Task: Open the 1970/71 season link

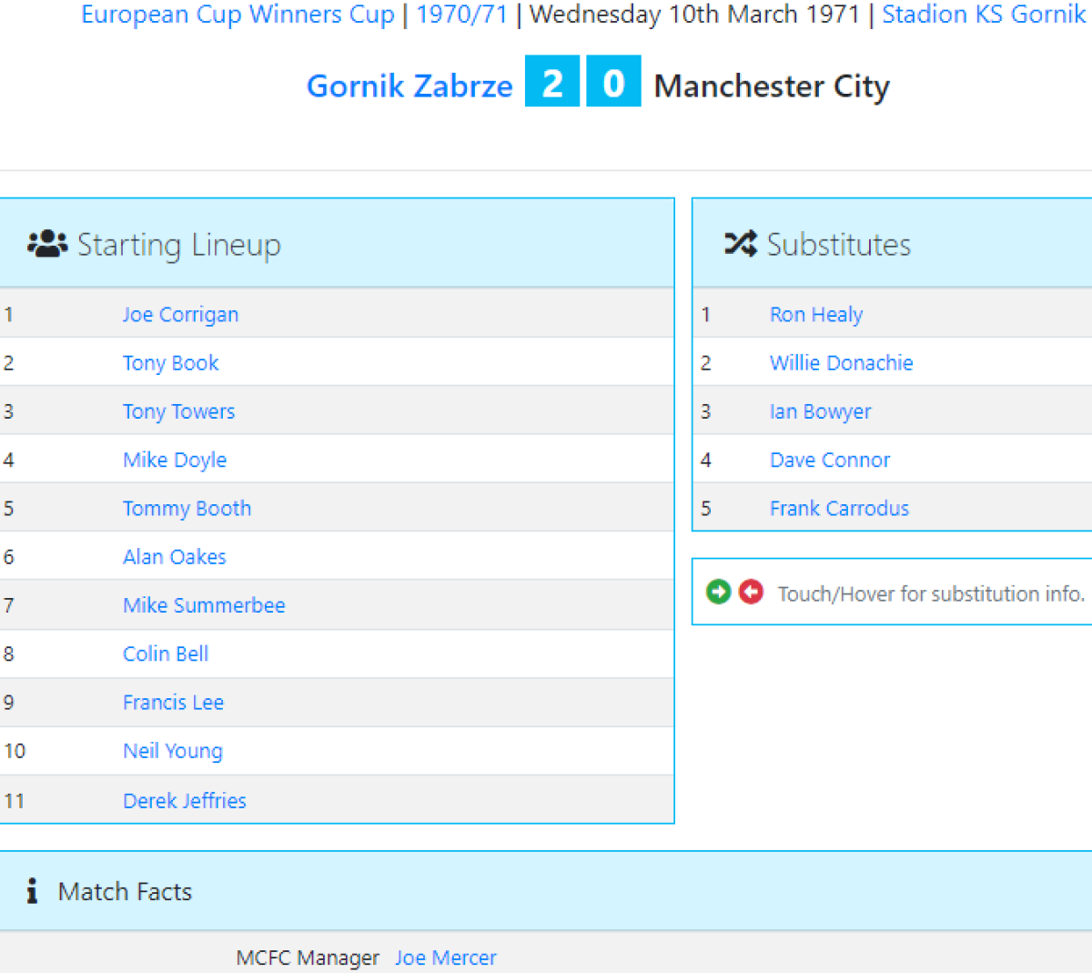Action: click(x=461, y=15)
